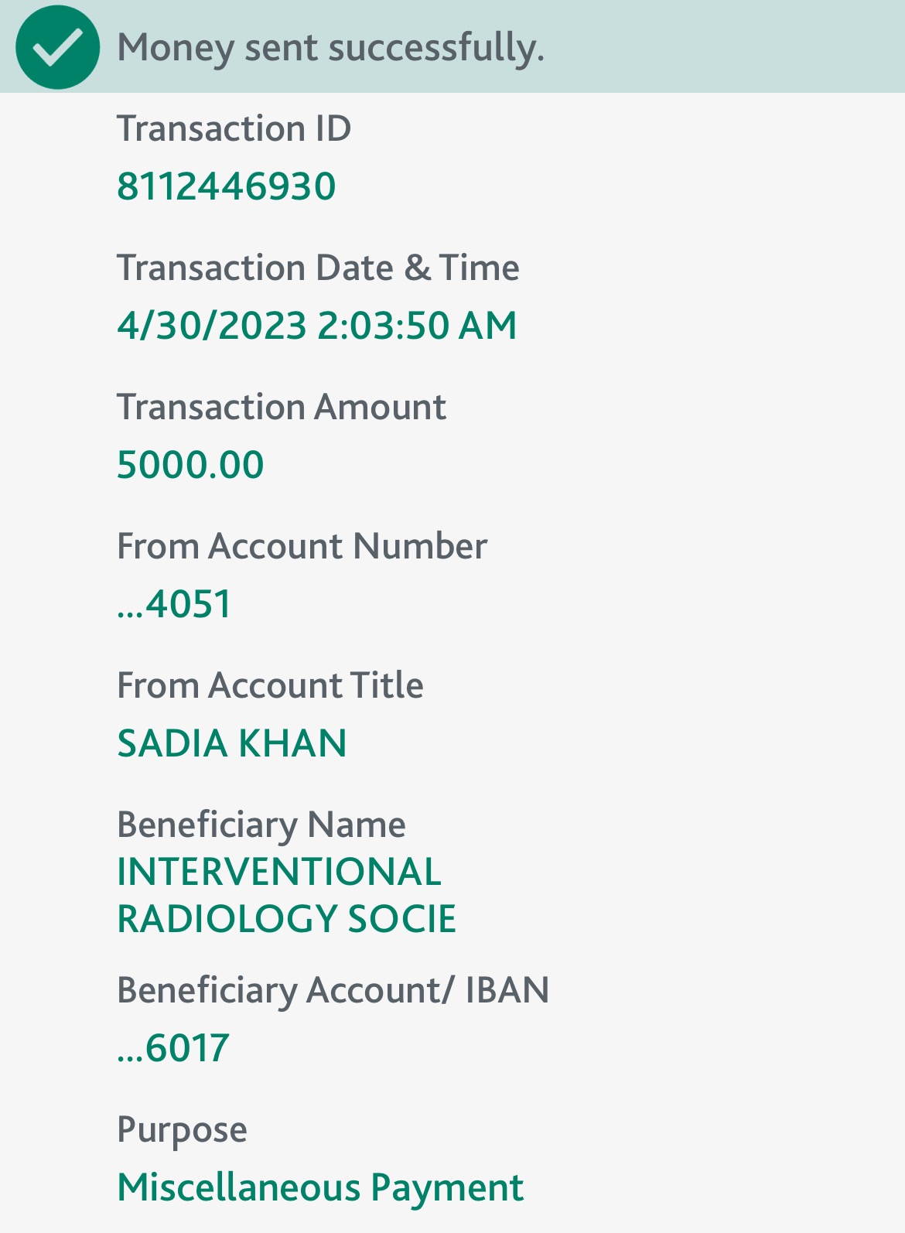This screenshot has height=1233, width=905.
Task: Tap the Transaction Date & Time label
Action: [x=318, y=268]
